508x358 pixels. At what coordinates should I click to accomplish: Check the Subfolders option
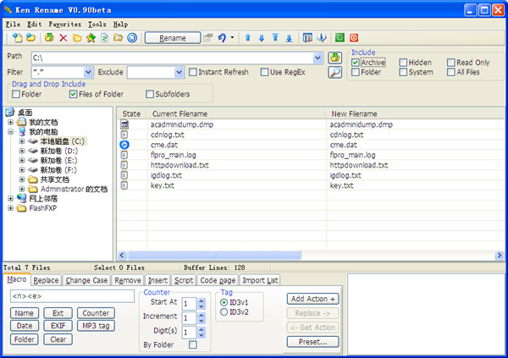point(151,94)
